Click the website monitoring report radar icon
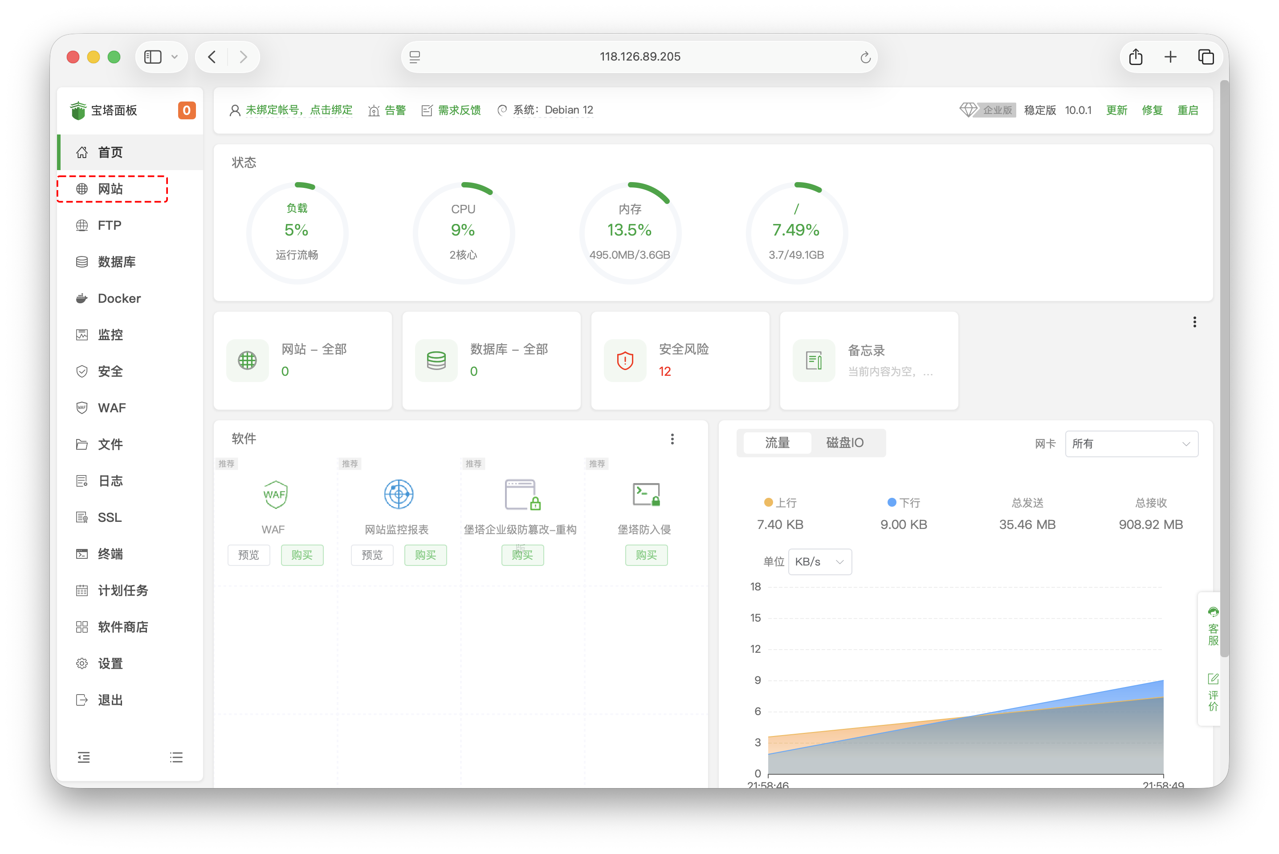 click(x=398, y=494)
